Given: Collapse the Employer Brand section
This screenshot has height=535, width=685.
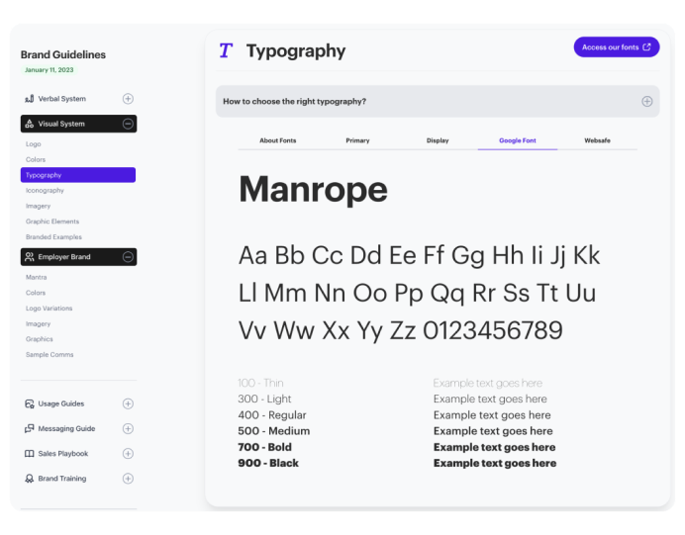Looking at the screenshot, I should tap(128, 256).
